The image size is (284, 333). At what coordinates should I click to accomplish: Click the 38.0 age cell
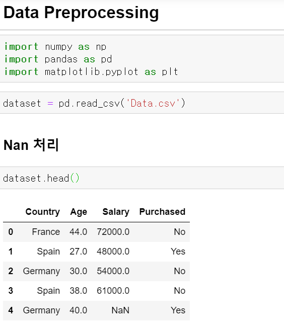(79, 291)
